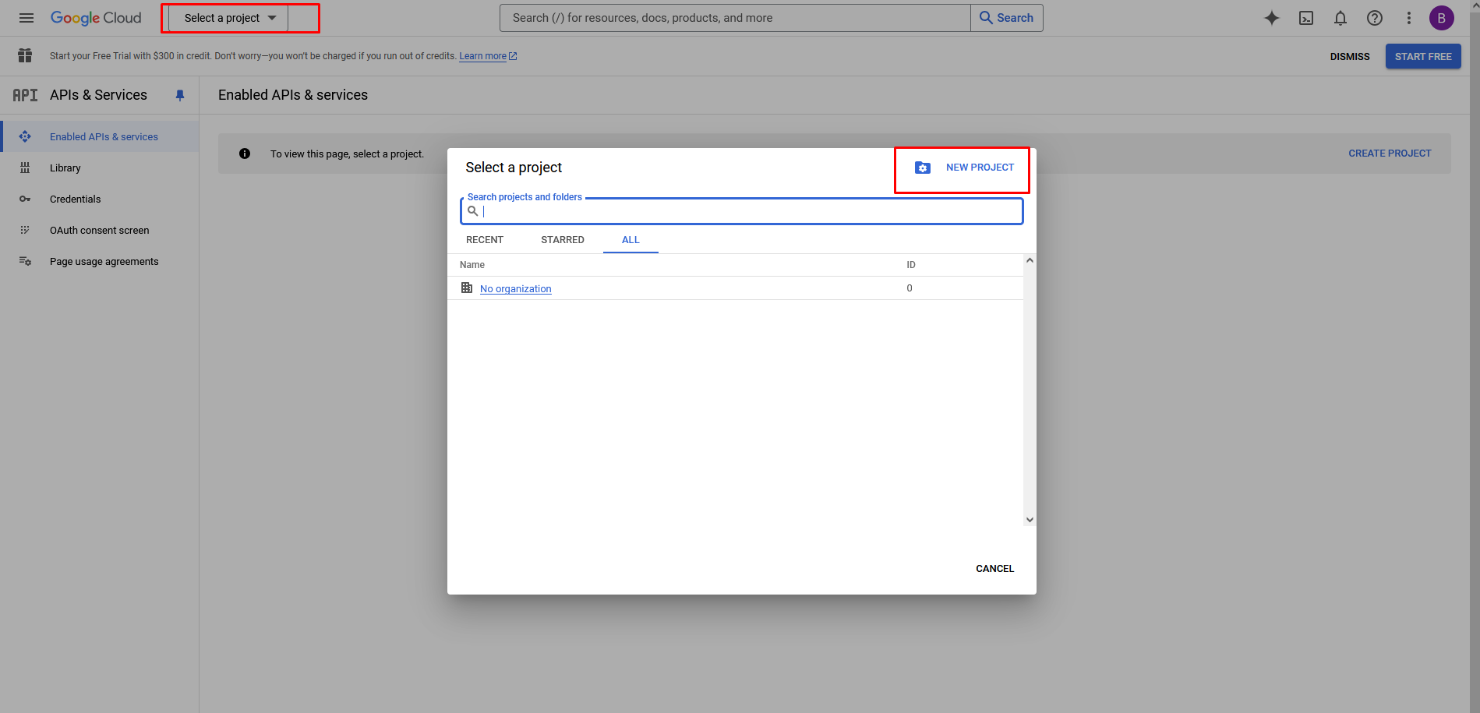Open the No organization link

[515, 289]
